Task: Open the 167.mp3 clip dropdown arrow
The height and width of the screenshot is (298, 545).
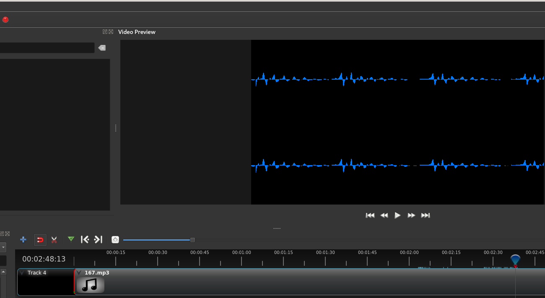Action: 78,272
